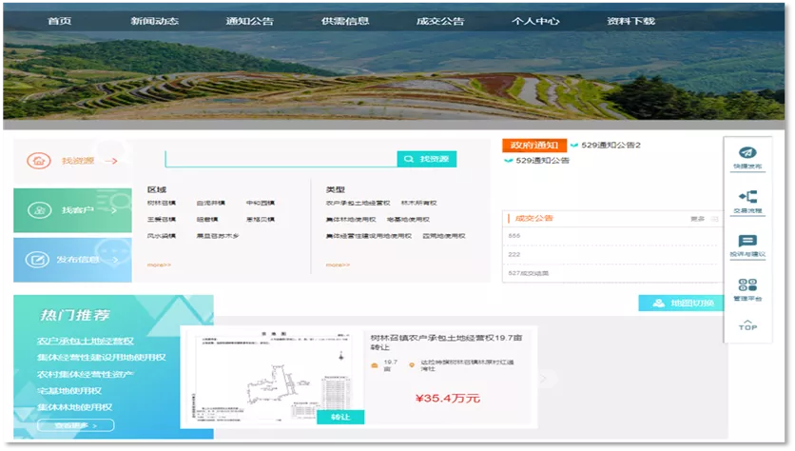Open the notice titled 529通知公告
This screenshot has width=795, height=451.
tap(542, 160)
